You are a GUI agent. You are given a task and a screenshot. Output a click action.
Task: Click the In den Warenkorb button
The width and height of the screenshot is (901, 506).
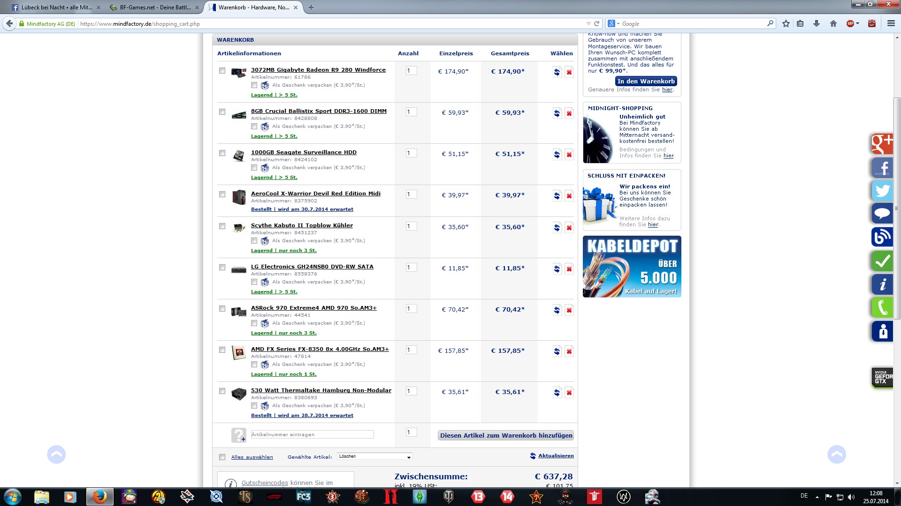pyautogui.click(x=646, y=81)
